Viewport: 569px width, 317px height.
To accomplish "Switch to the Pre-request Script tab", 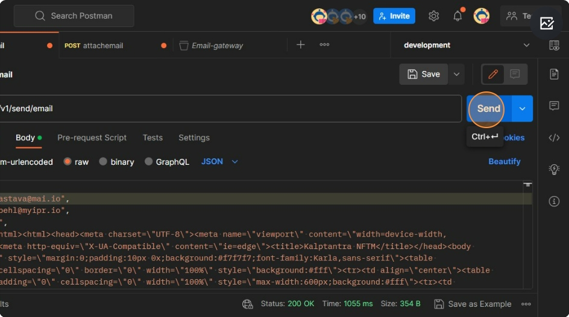I will coord(92,138).
